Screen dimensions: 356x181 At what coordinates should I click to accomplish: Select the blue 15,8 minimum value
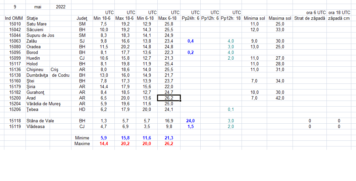(125, 138)
